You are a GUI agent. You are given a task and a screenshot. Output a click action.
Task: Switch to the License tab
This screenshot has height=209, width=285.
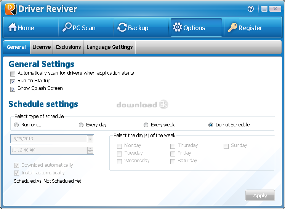[42, 47]
